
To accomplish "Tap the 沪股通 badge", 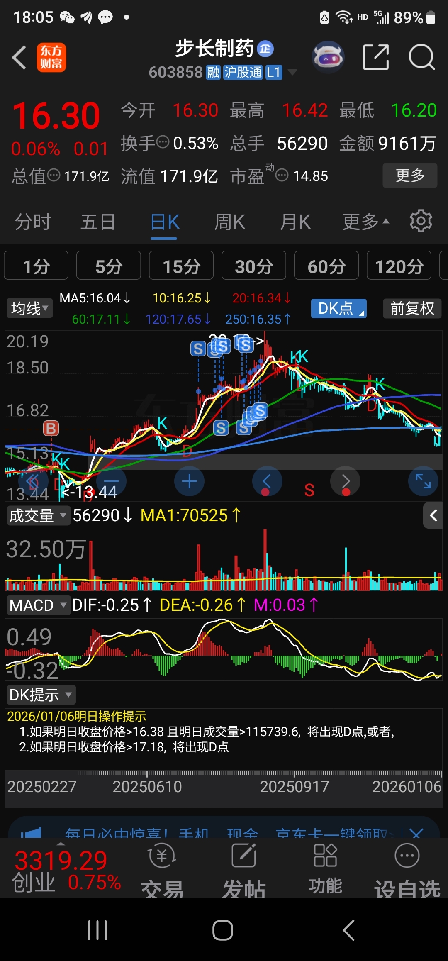I will (x=243, y=73).
